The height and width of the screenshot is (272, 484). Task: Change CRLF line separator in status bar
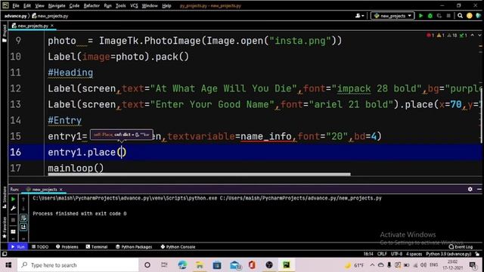coord(382,254)
